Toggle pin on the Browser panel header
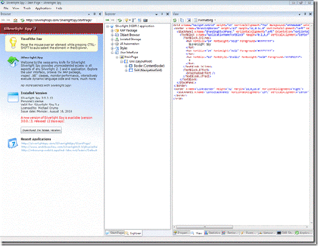Viewport: 318px width, 246px height. coord(95,14)
